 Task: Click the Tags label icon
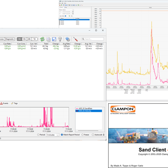(12, 103)
